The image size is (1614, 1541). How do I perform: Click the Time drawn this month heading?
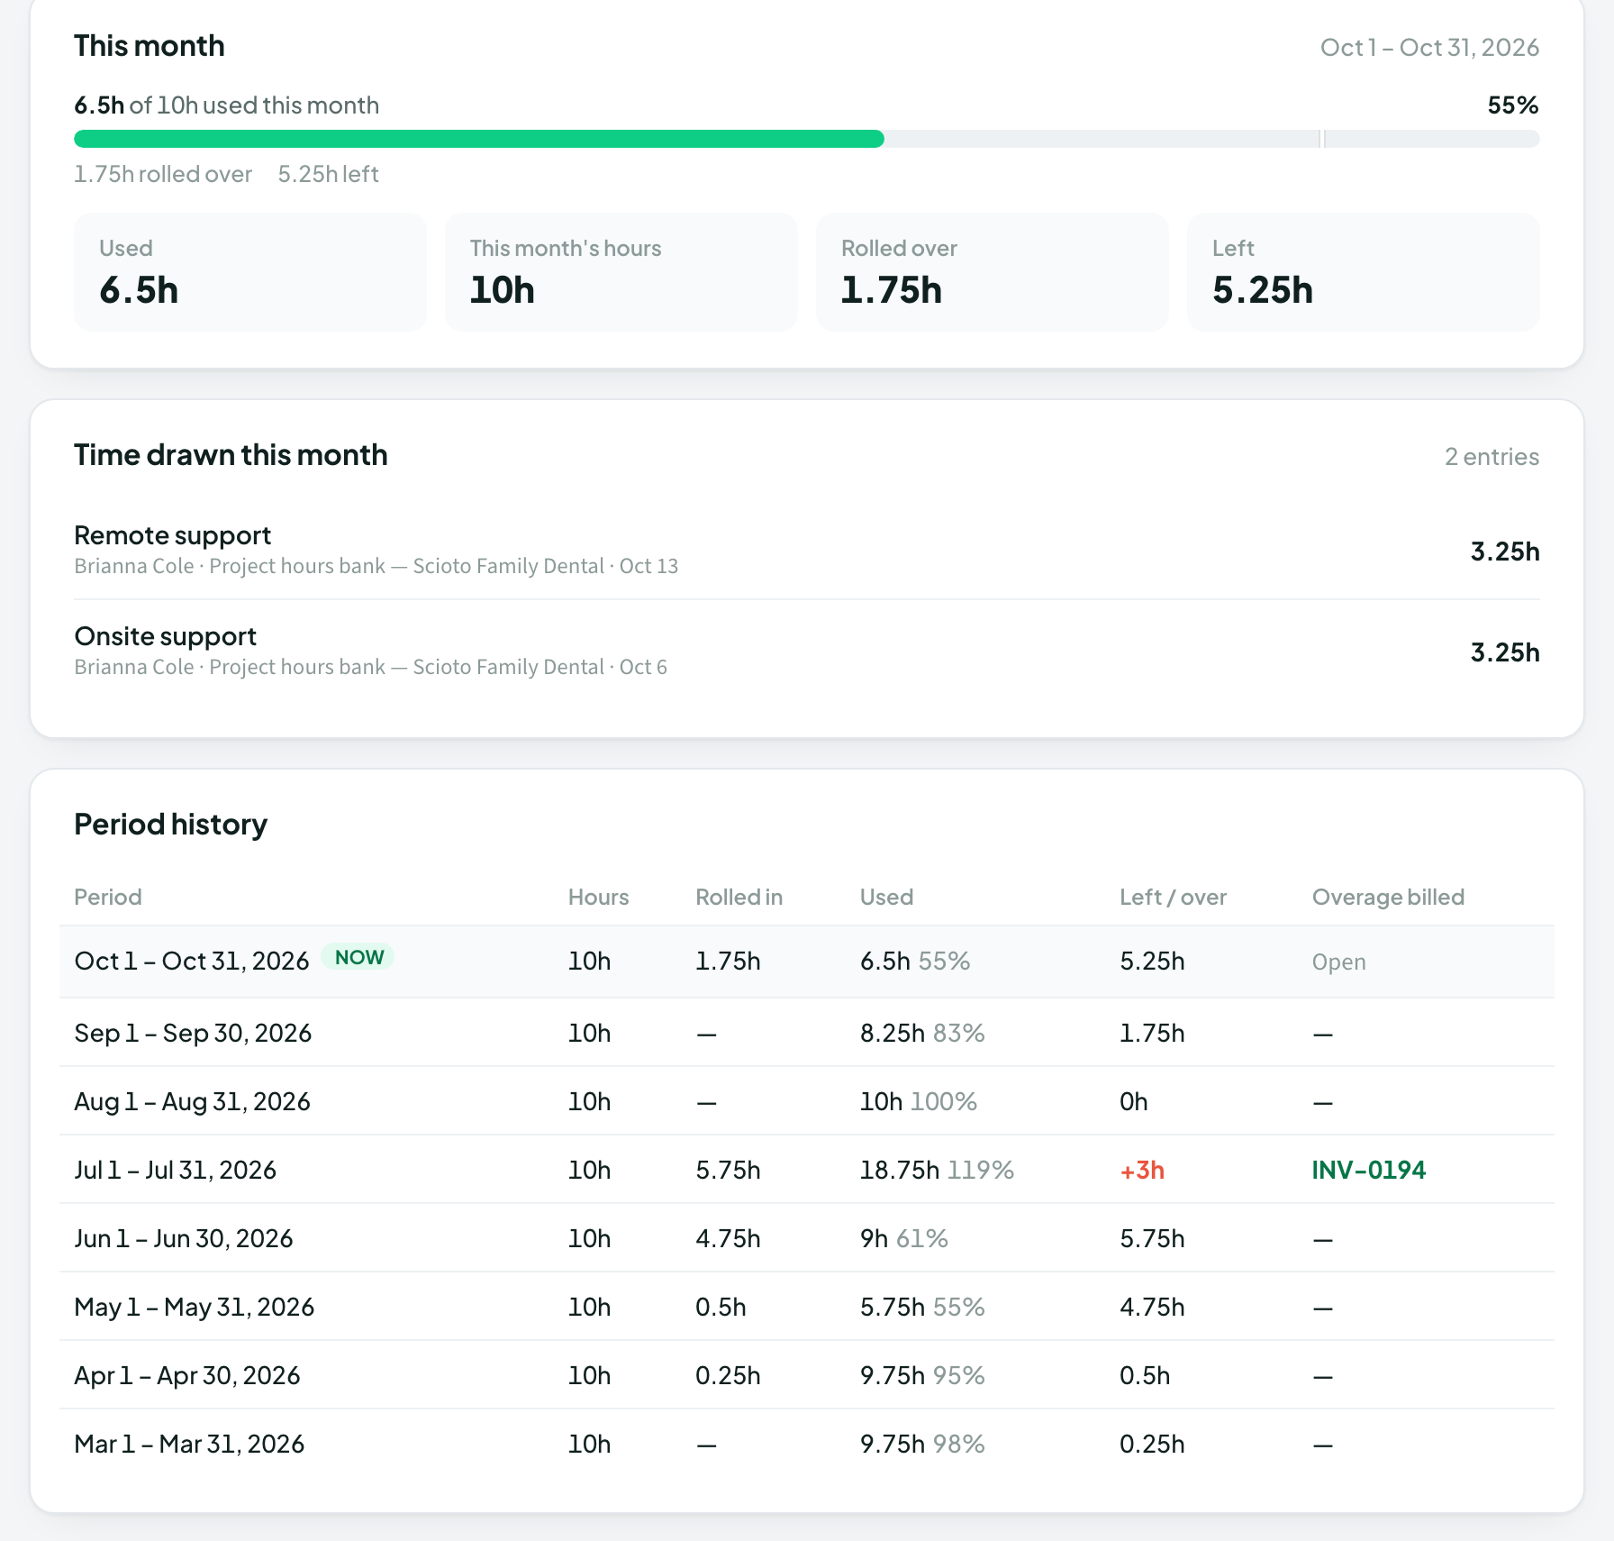coord(231,455)
